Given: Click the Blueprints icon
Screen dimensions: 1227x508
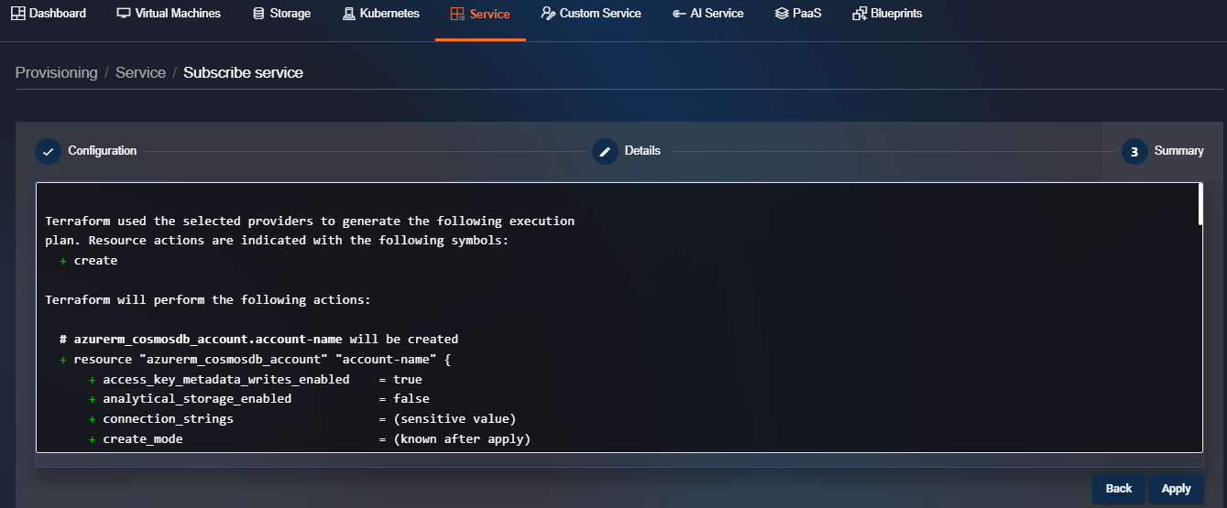Looking at the screenshot, I should (x=860, y=14).
